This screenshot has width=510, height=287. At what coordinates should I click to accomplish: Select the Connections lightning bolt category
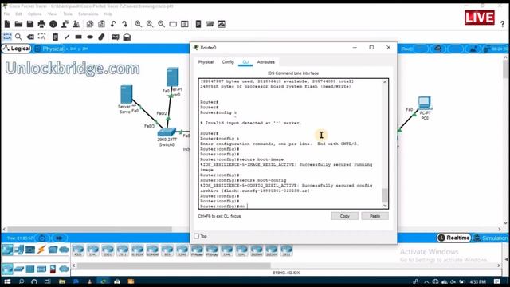41,250
